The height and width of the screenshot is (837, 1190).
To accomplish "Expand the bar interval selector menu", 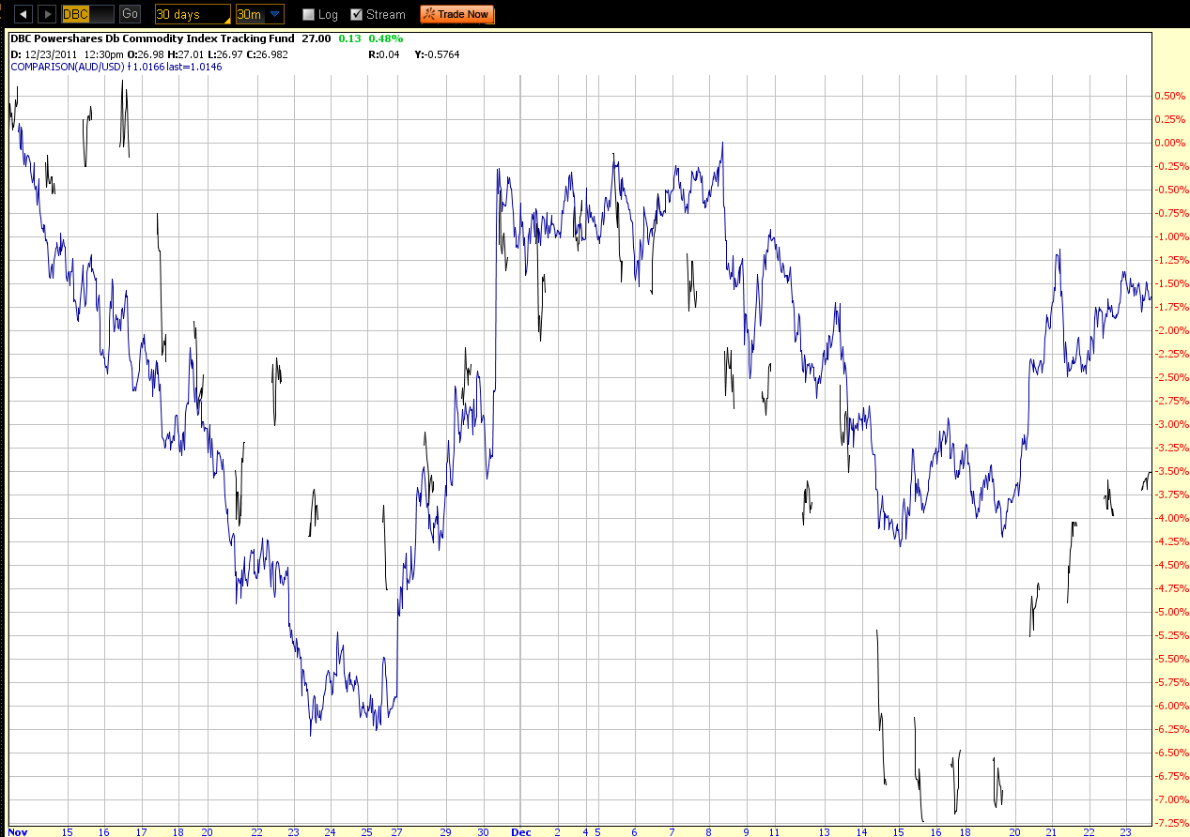I will (259, 14).
